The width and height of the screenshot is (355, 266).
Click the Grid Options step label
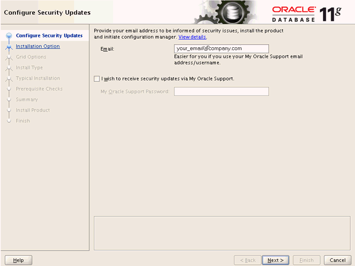click(x=31, y=57)
